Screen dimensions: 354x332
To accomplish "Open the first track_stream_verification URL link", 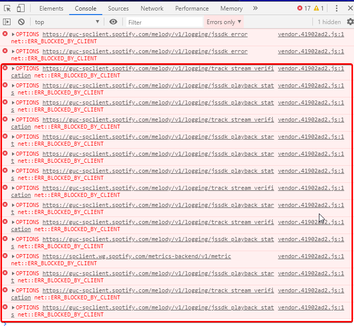I will pyautogui.click(x=158, y=68).
